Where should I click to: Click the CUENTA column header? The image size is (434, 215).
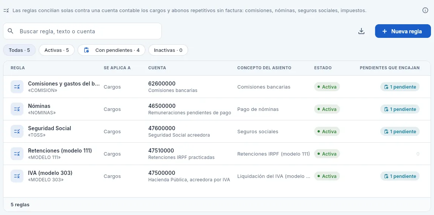click(x=157, y=68)
